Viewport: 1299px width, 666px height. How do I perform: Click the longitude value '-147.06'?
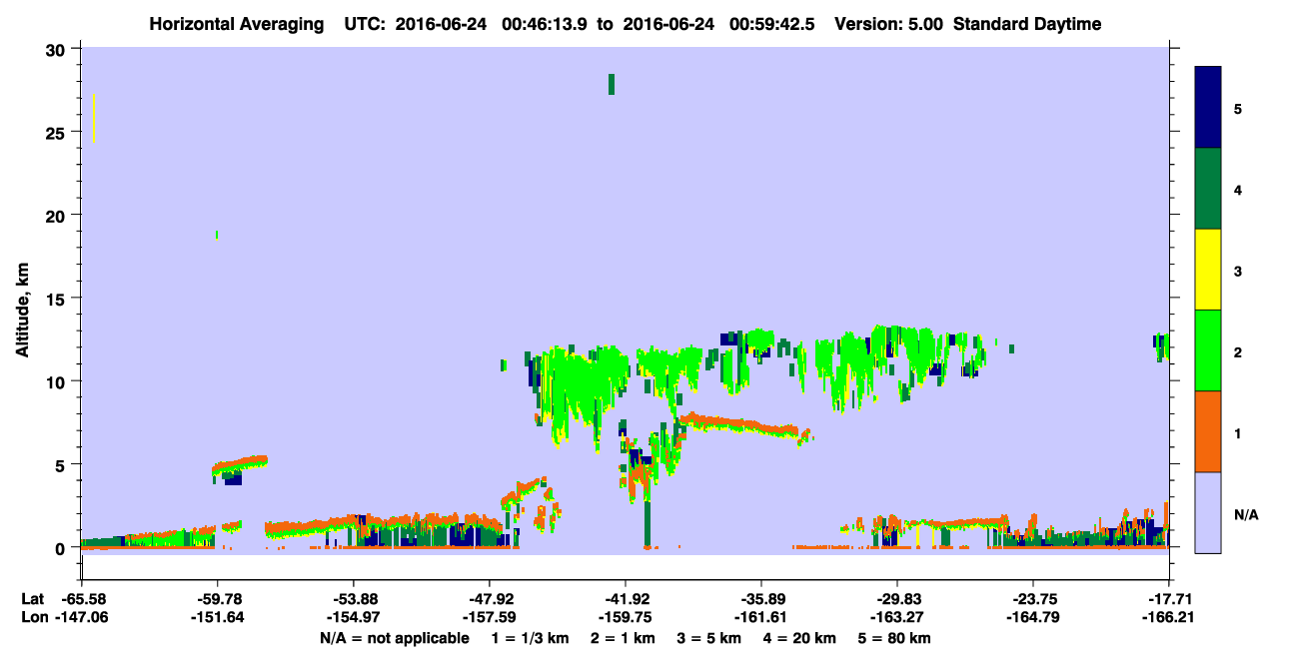click(81, 617)
